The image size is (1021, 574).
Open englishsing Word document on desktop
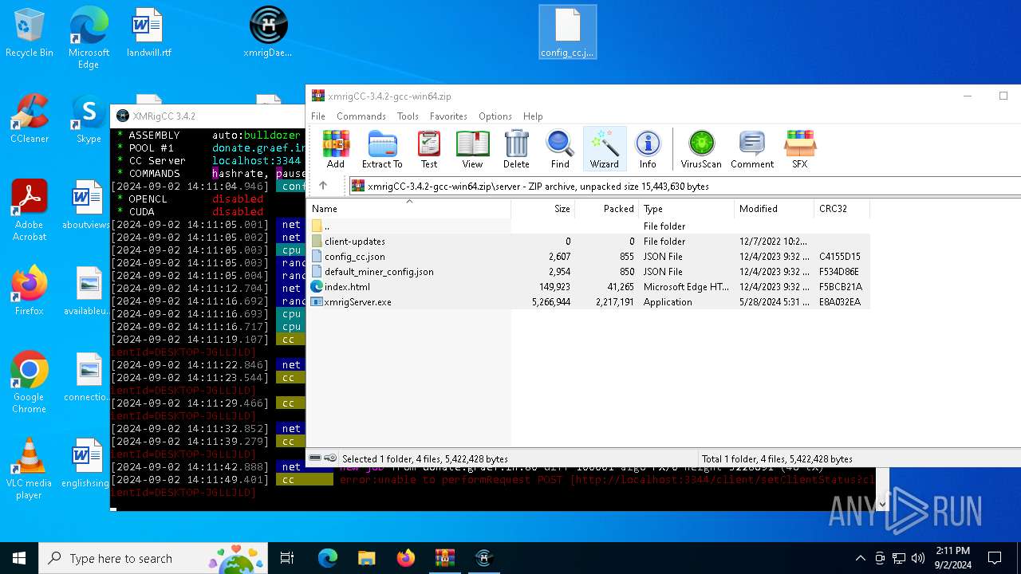tap(86, 464)
